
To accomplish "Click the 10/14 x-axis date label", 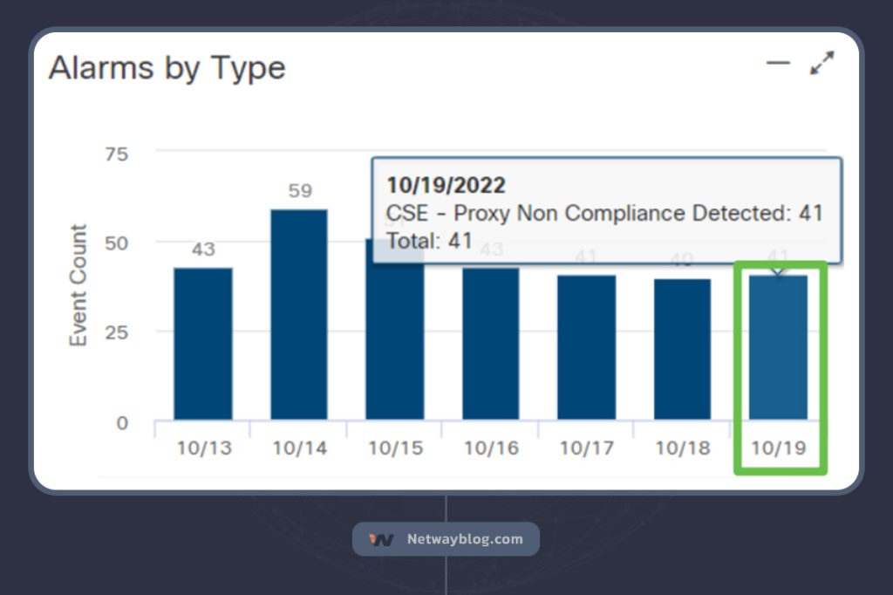I will (299, 448).
